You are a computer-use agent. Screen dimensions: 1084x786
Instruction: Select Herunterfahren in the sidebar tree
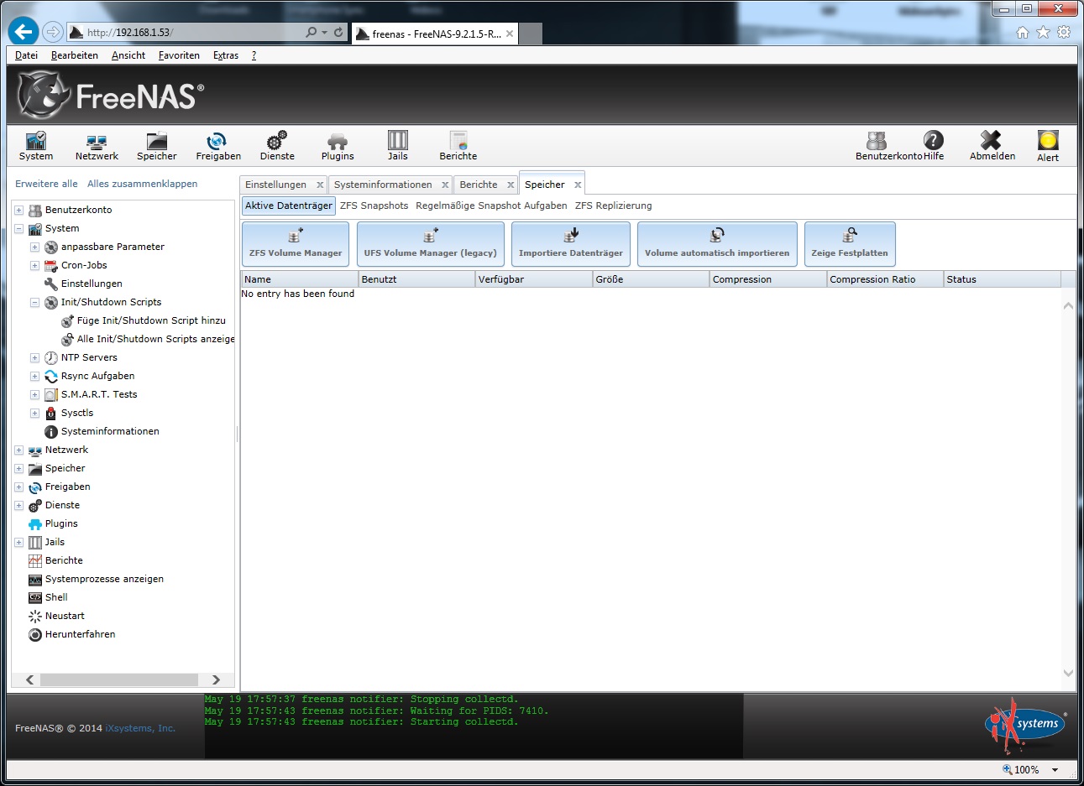pyautogui.click(x=80, y=634)
